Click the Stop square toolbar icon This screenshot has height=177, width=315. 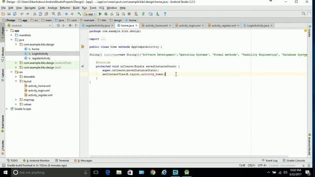click(129, 14)
